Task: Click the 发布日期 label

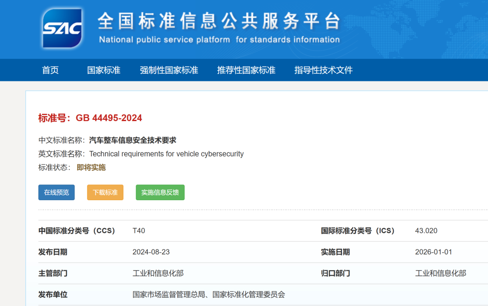Action: point(53,252)
